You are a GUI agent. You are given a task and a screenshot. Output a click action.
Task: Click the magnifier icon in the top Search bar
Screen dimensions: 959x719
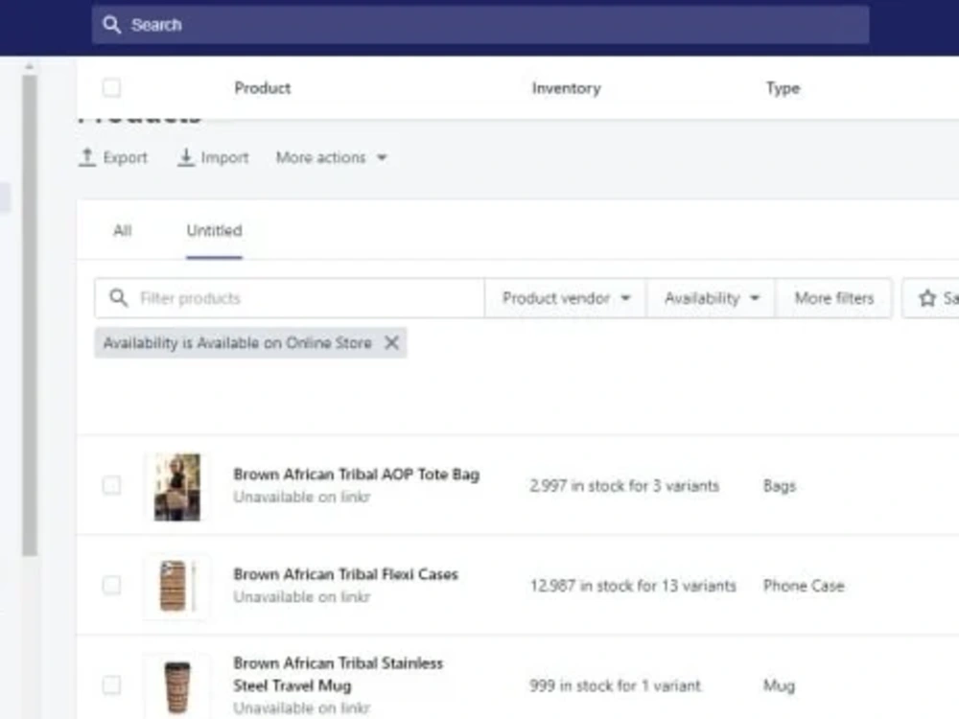[x=111, y=25]
